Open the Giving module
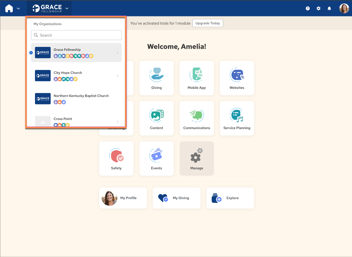The width and height of the screenshot is (352, 257). click(156, 78)
